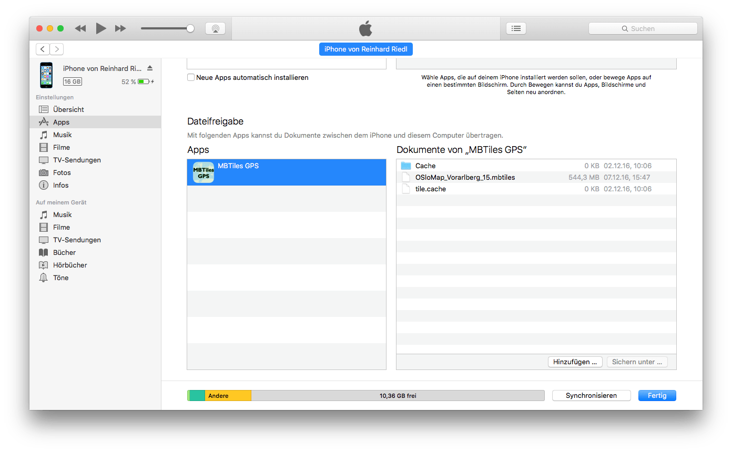Click the Bücher book icon
The height and width of the screenshot is (452, 732).
(x=44, y=252)
